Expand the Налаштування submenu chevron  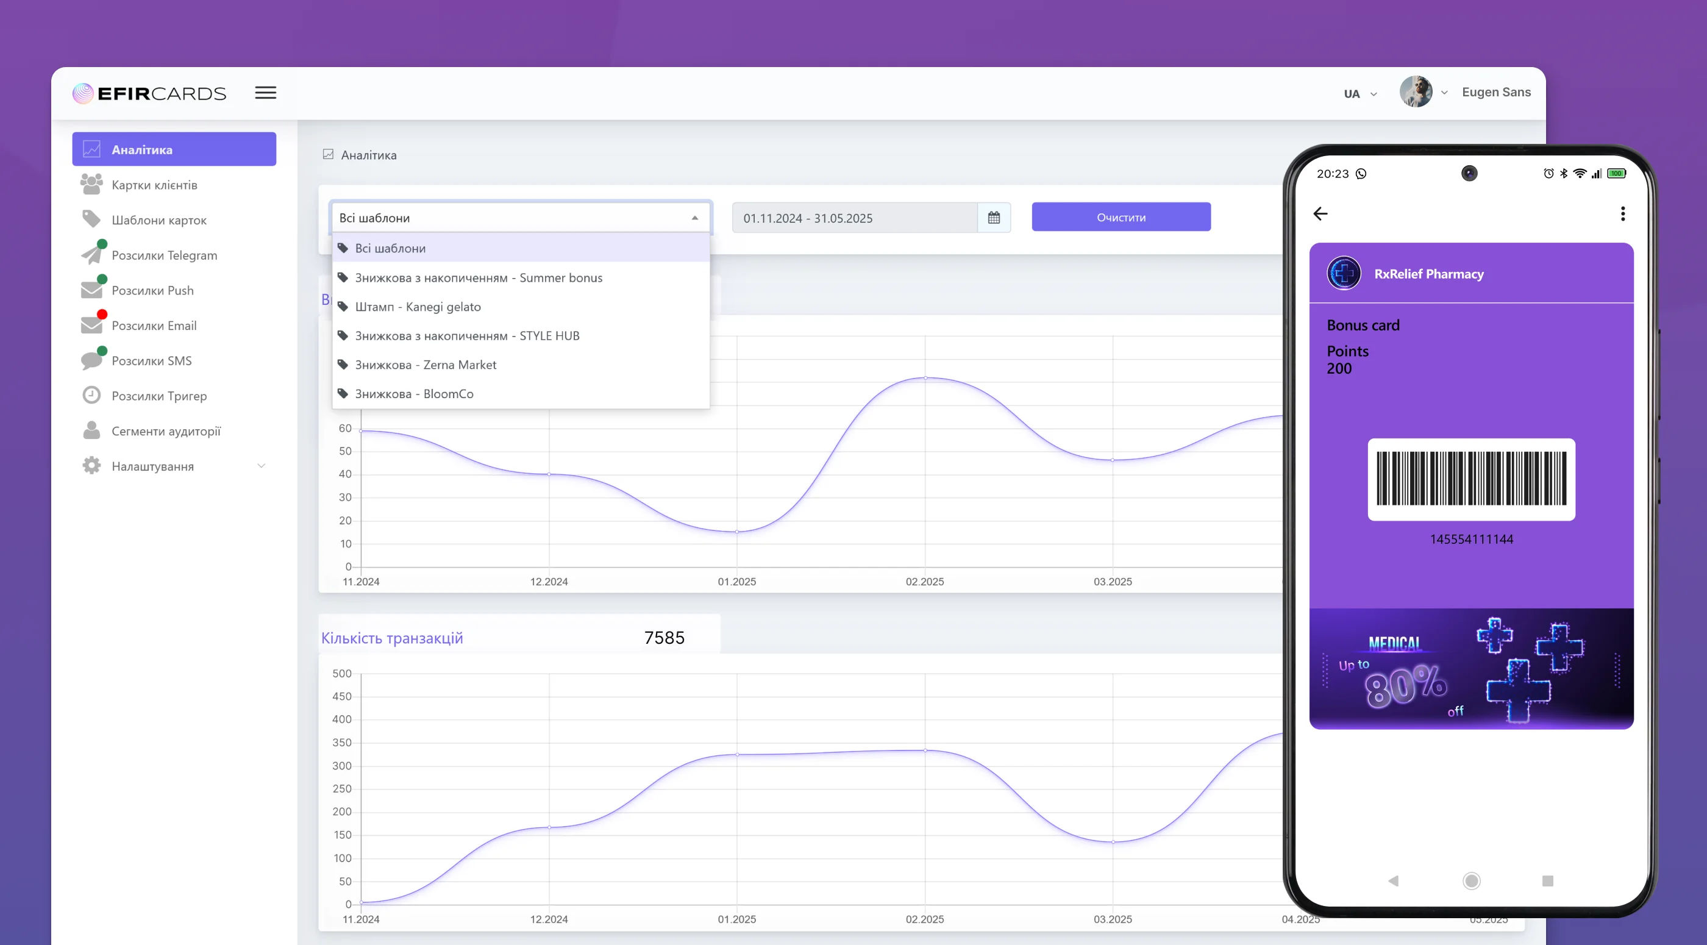(x=261, y=466)
